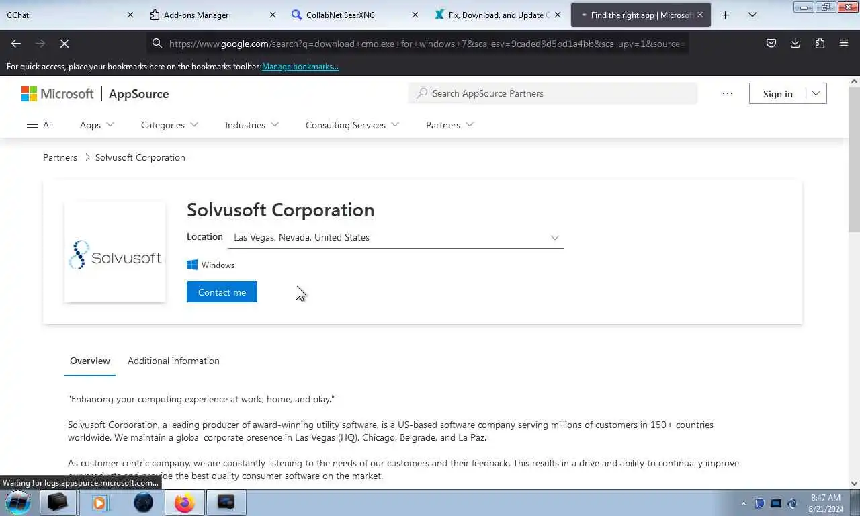This screenshot has width=860, height=516.
Task: Click the Windows logo icon
Action: [x=192, y=265]
